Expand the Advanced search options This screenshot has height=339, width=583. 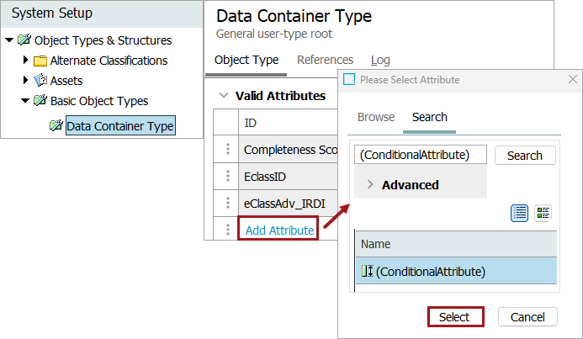pos(370,184)
